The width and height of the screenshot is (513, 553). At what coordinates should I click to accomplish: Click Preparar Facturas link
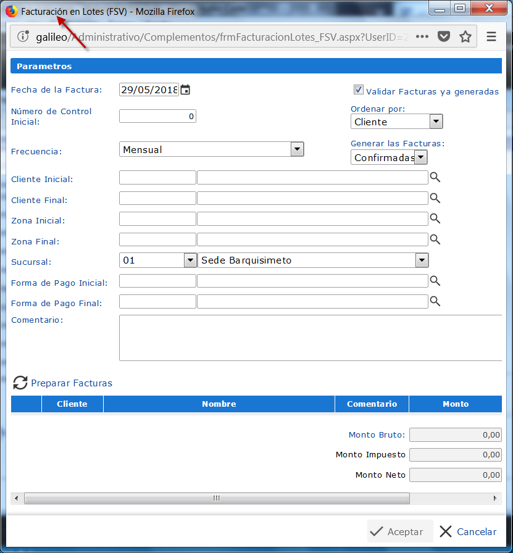click(x=71, y=383)
